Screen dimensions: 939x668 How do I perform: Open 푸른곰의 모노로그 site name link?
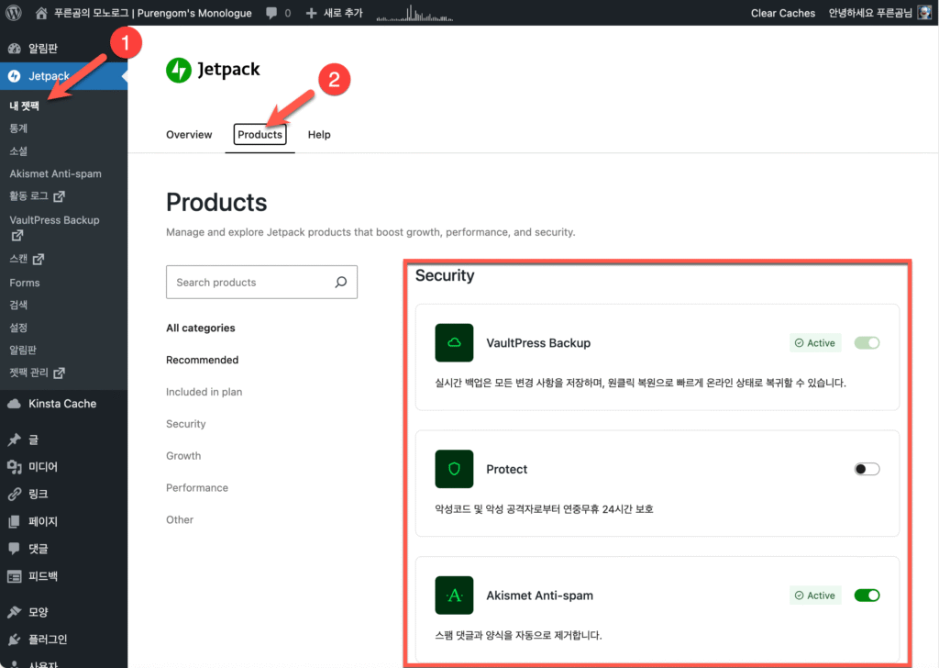[x=153, y=13]
